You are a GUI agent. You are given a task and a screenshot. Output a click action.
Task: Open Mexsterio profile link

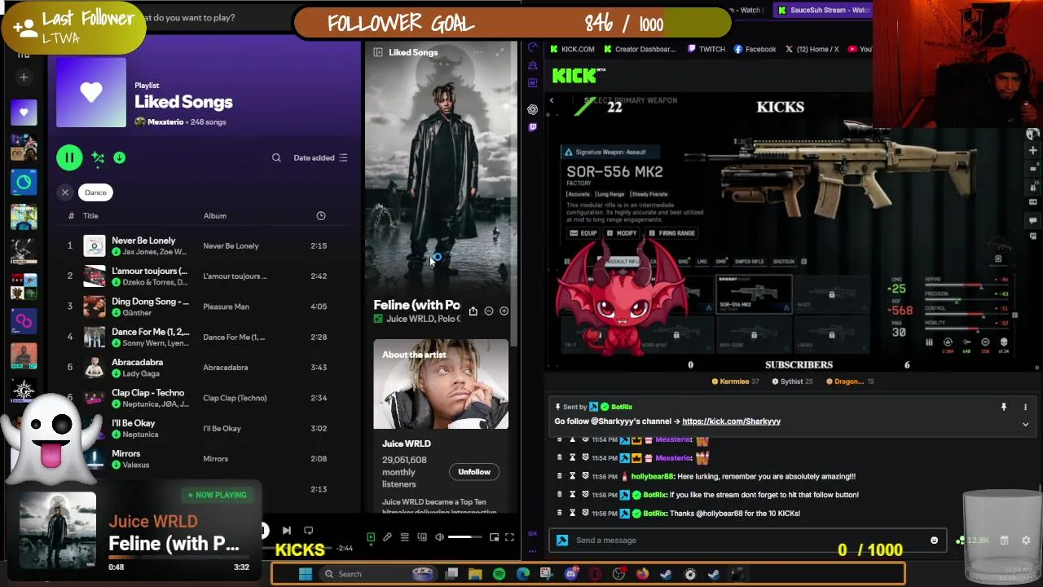[x=165, y=122]
